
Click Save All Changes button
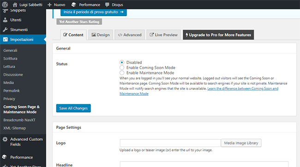pos(73,108)
